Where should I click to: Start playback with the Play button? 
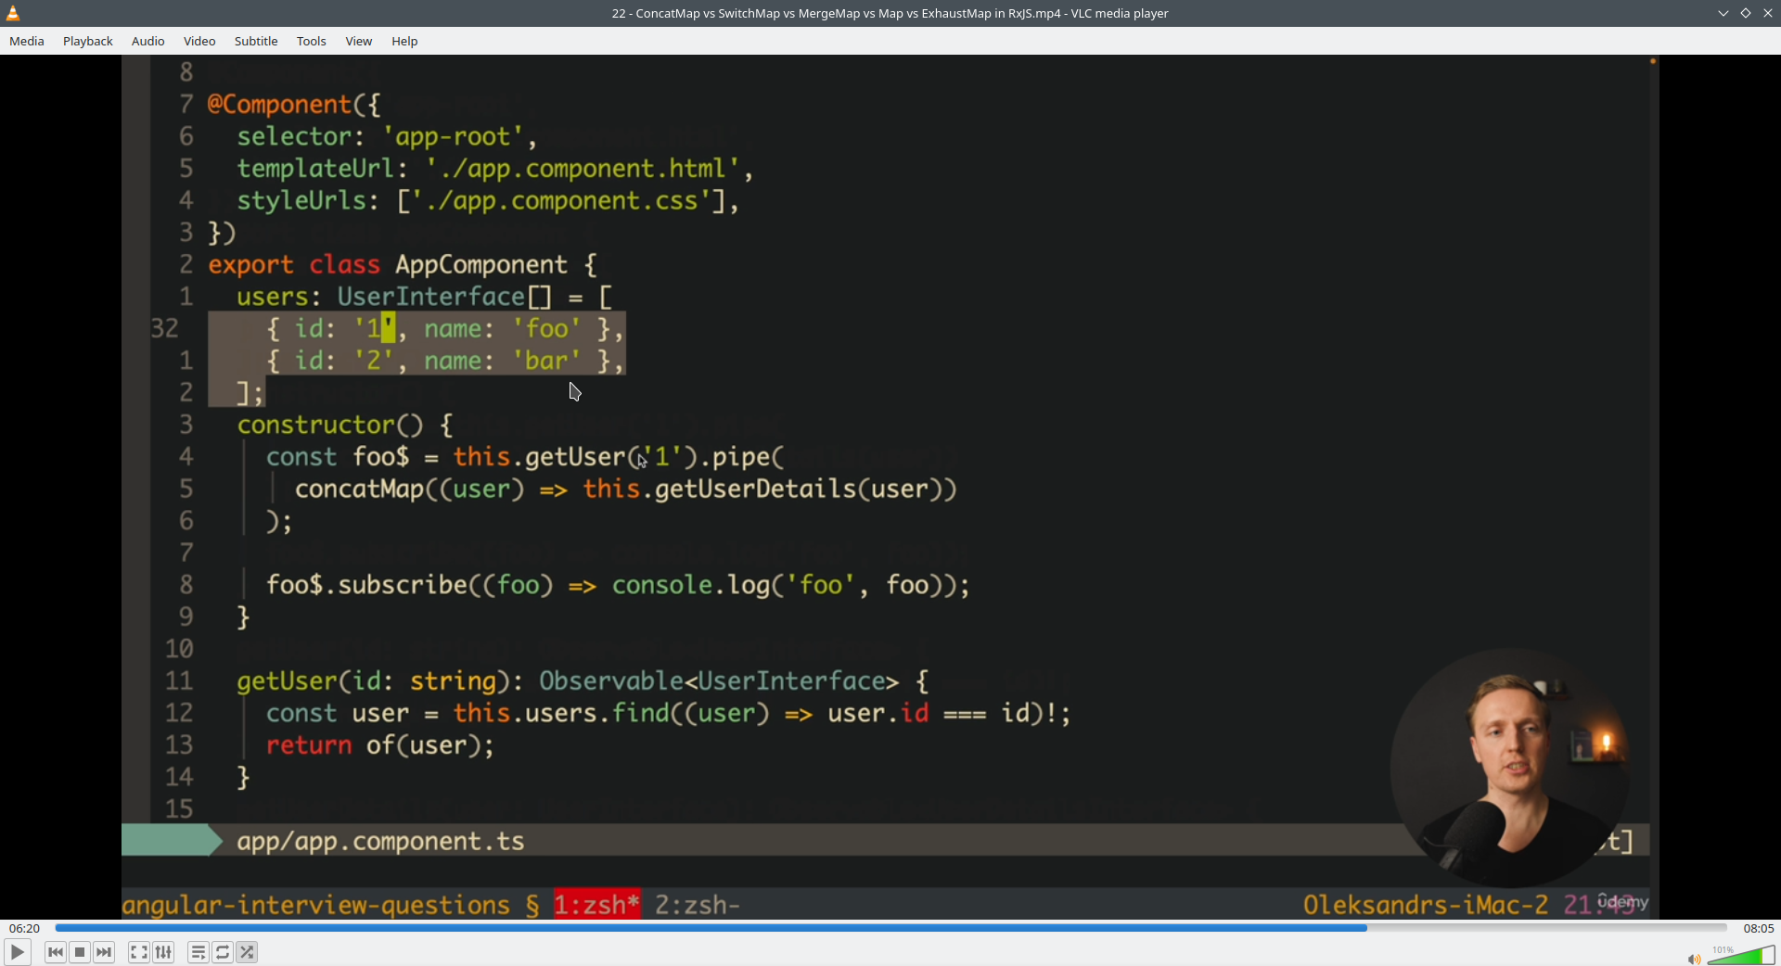click(18, 952)
